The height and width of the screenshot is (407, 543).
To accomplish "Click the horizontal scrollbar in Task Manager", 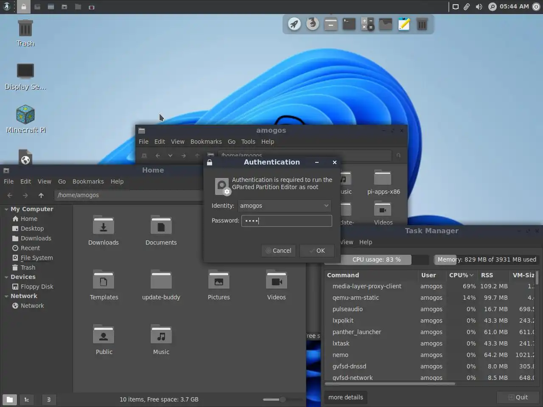I will click(390, 384).
